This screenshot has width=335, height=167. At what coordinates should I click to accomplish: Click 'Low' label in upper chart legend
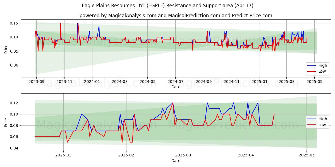point(322,71)
